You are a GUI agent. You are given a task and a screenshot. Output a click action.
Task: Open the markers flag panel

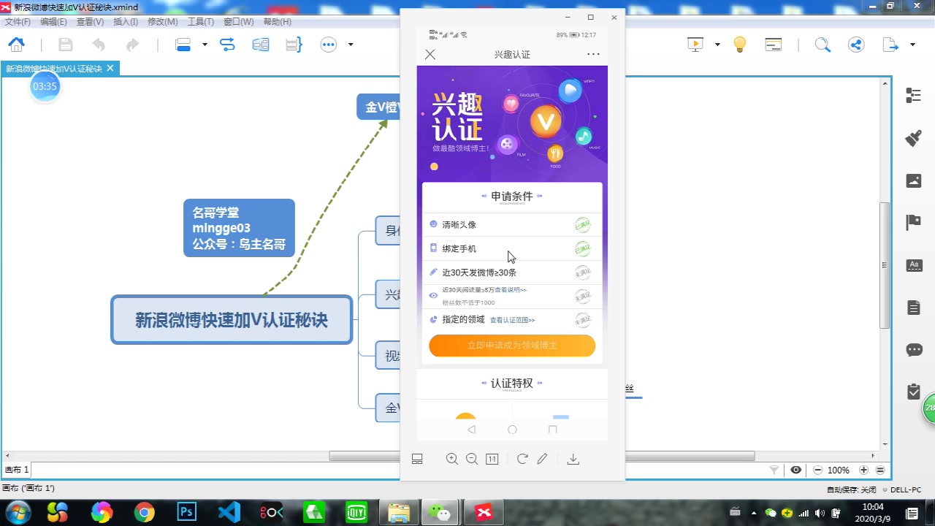point(914,223)
